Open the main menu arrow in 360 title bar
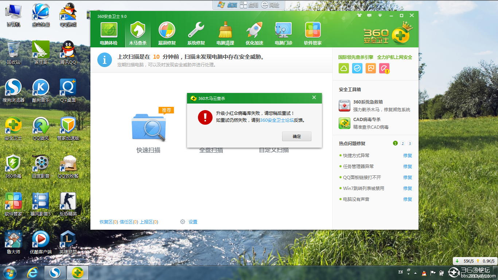 point(380,16)
